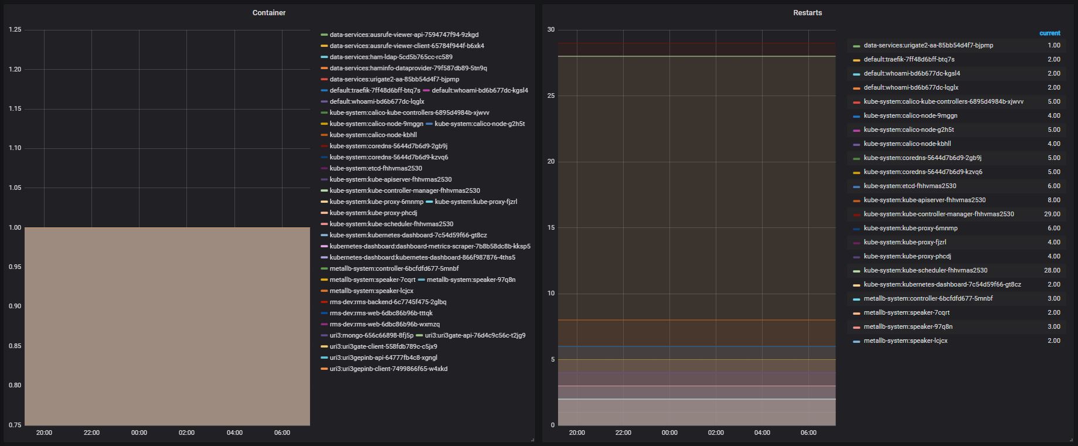
Task: Select kube-apiserver-fhhvmas2530 in Container legend
Action: click(391, 179)
